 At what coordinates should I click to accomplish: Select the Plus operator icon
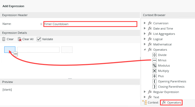pyautogui.click(x=155, y=76)
